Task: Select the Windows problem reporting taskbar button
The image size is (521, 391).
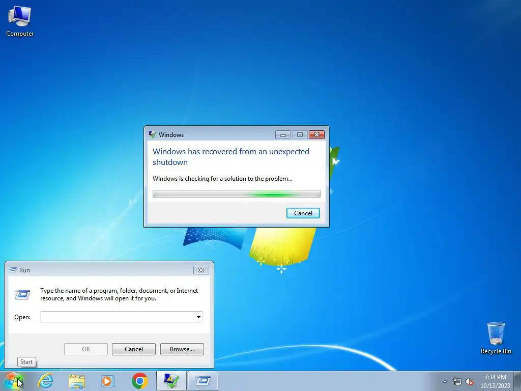Action: (171, 381)
